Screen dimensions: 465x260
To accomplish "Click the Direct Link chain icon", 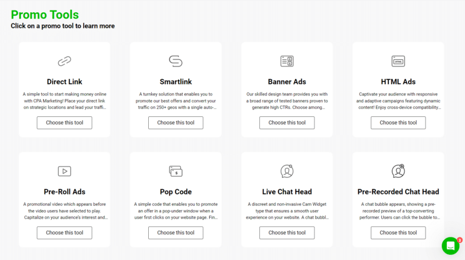I will [64, 61].
